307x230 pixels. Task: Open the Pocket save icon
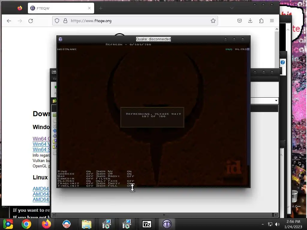pyautogui.click(x=240, y=21)
